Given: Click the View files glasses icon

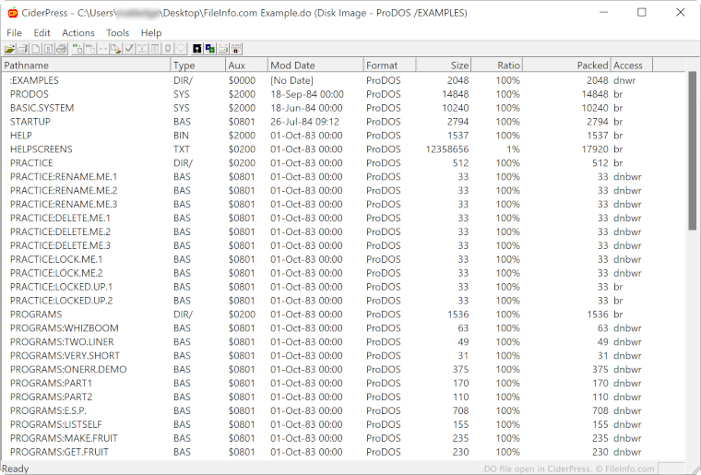Looking at the screenshot, I should pyautogui.click(x=103, y=49).
